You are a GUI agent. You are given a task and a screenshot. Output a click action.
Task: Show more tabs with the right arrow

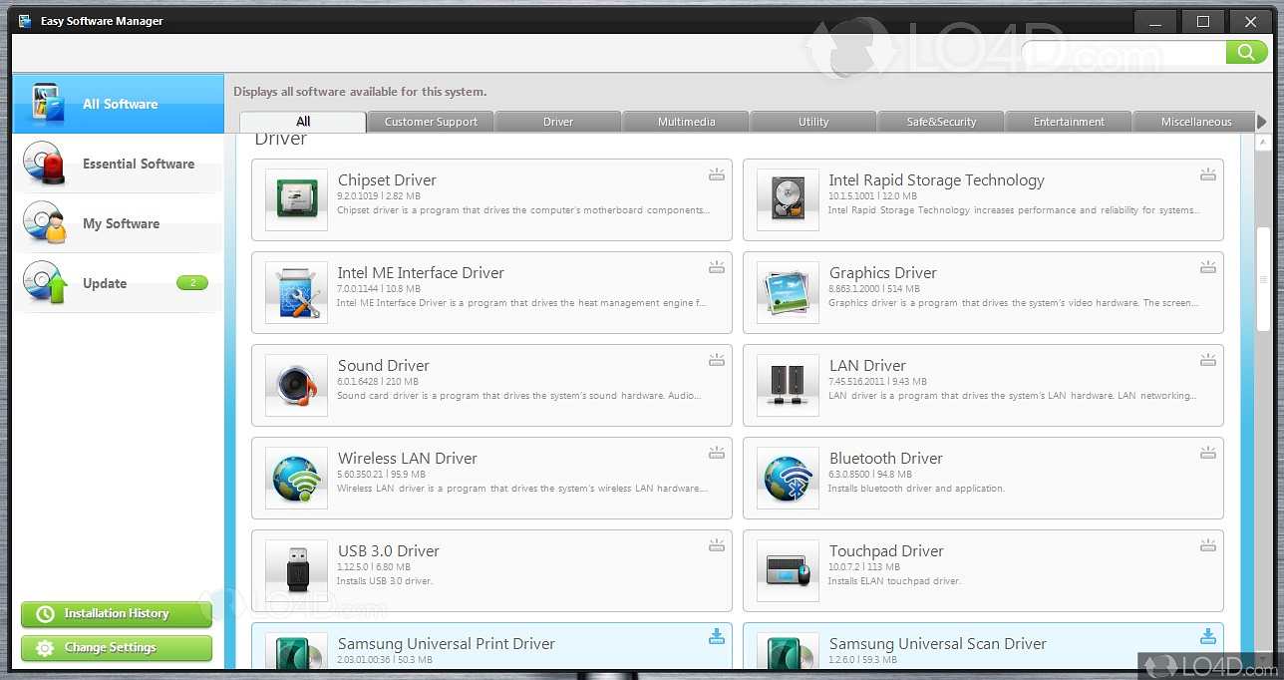tap(1262, 122)
